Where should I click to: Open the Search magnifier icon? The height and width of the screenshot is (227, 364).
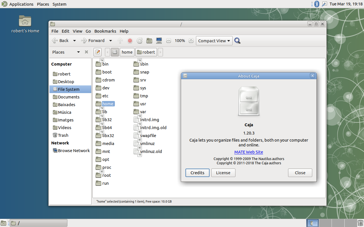point(237,41)
